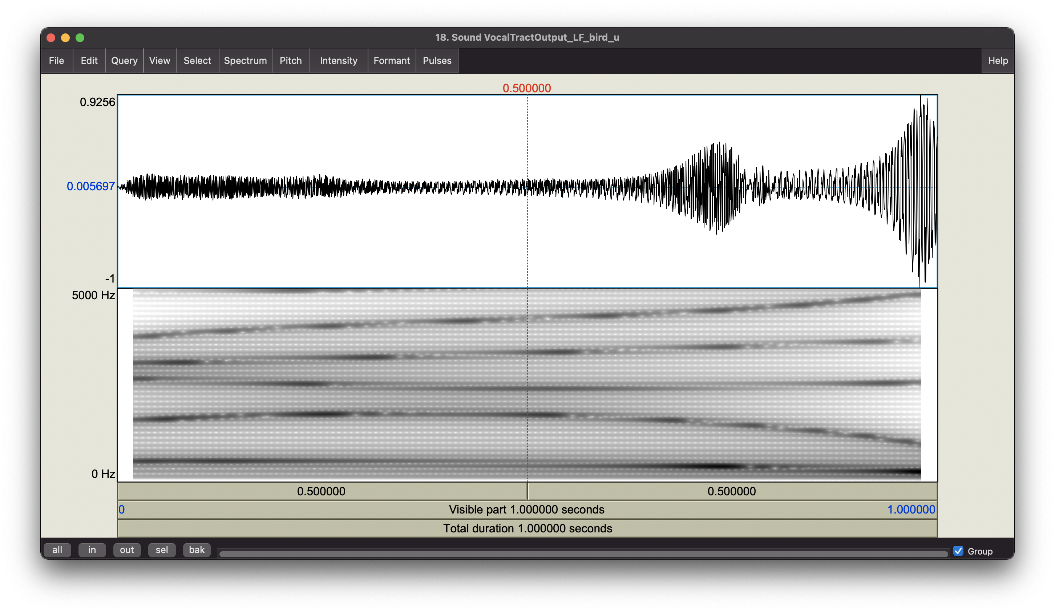Click the 'out' zoom button

tap(127, 550)
